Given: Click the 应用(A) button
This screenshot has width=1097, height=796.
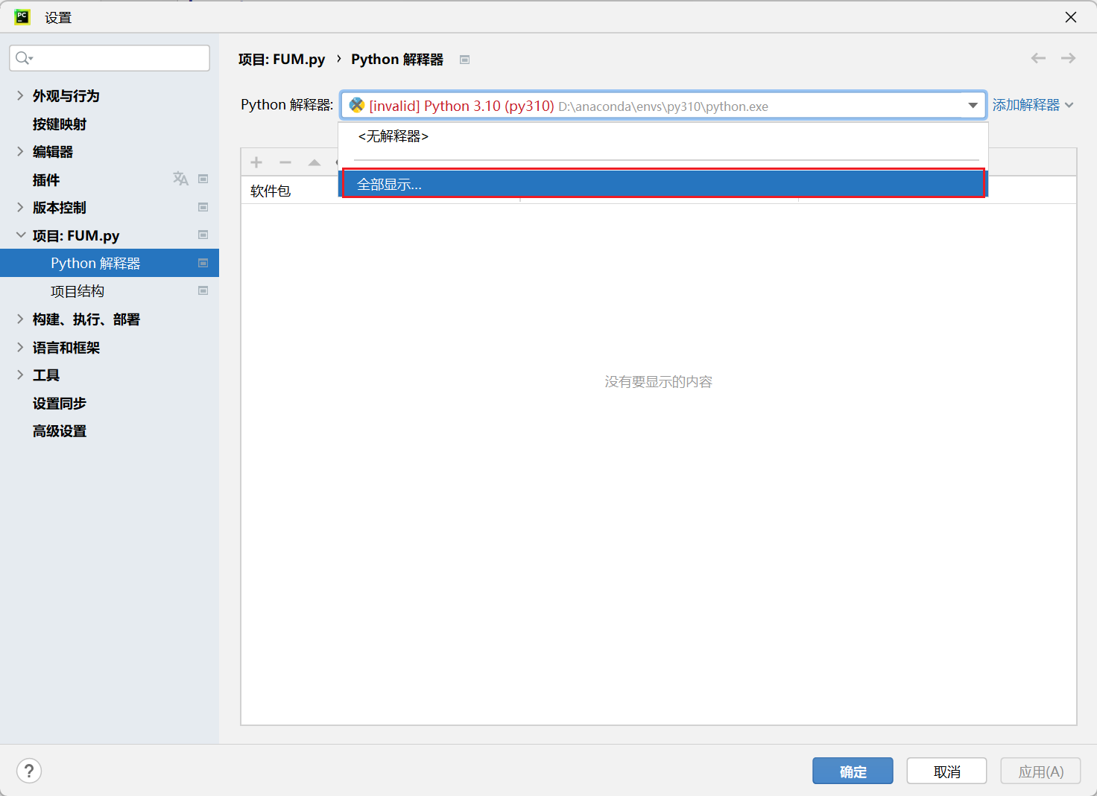Looking at the screenshot, I should (1040, 771).
